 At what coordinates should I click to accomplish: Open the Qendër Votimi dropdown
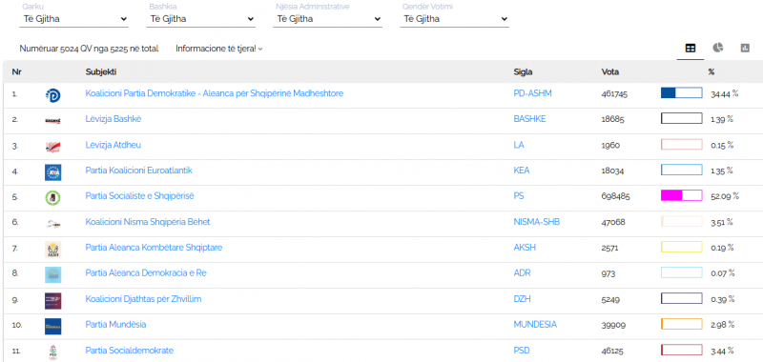coord(455,19)
